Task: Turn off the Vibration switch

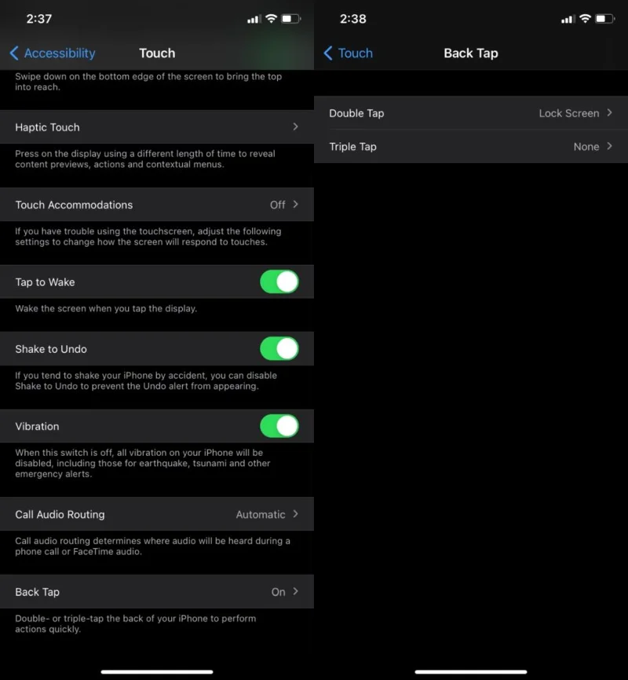Action: tap(279, 426)
